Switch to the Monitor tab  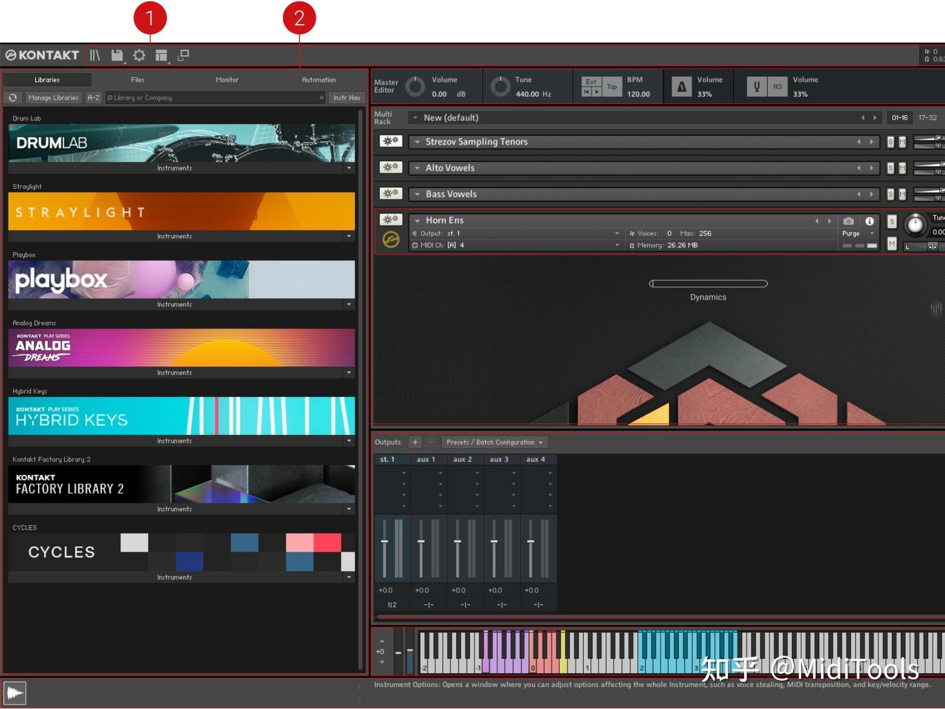tap(227, 79)
